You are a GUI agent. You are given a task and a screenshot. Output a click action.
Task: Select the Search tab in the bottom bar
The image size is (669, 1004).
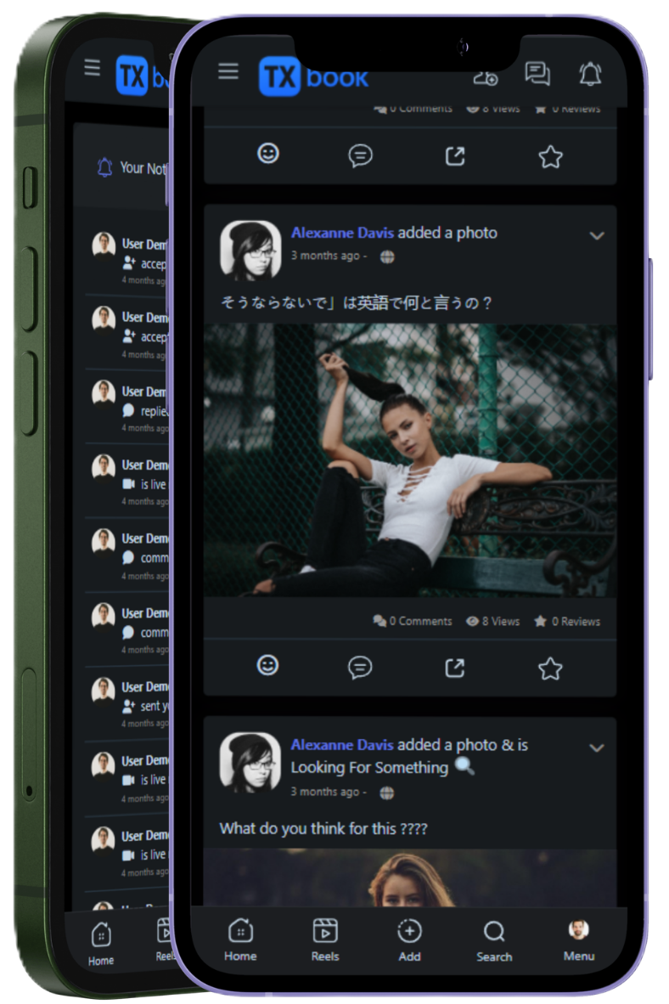point(494,941)
